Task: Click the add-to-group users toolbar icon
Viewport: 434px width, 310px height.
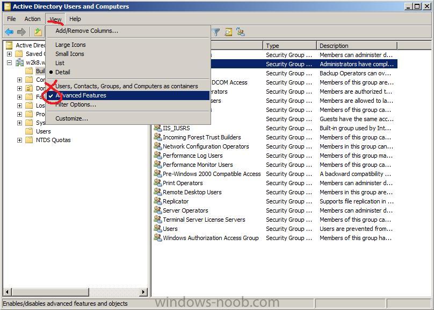Action: pos(241,32)
